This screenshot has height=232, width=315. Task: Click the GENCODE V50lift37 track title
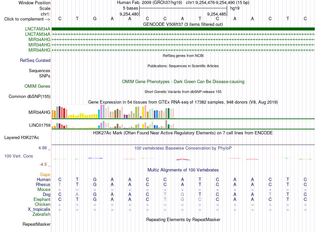183,24
